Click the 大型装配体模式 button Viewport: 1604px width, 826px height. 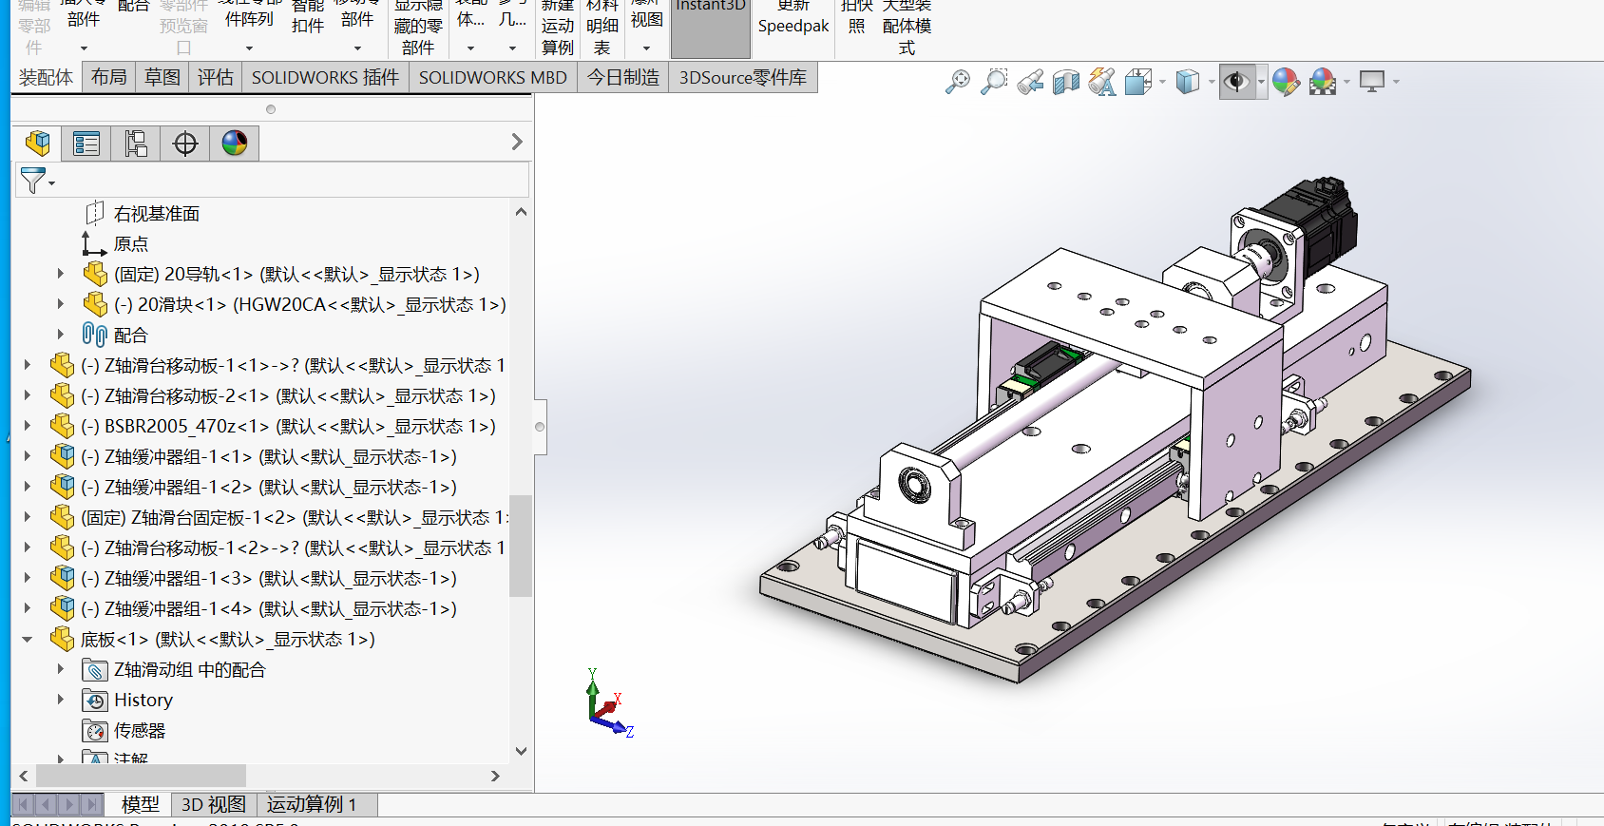coord(907,27)
